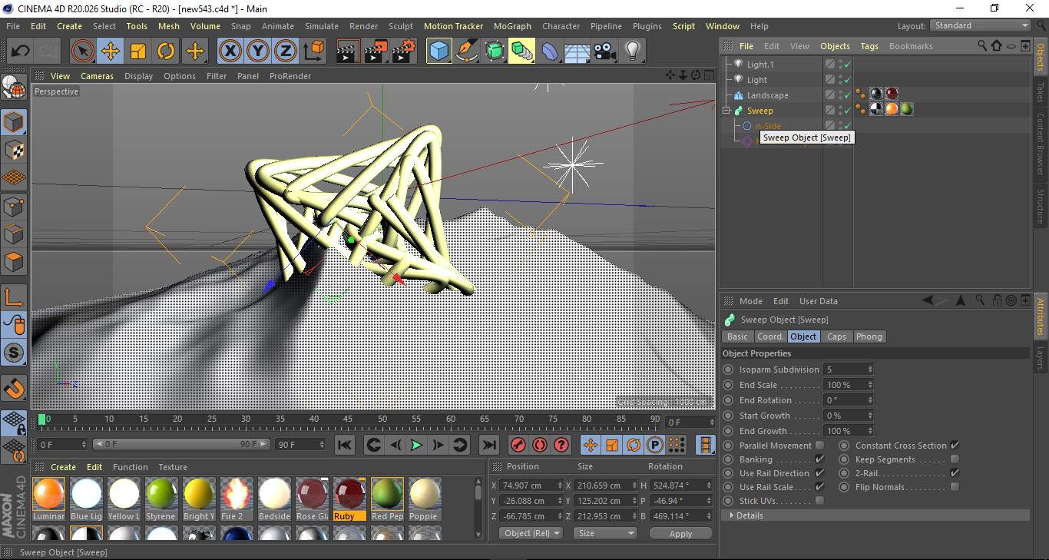
Task: Switch to the Phong tab
Action: tap(869, 336)
